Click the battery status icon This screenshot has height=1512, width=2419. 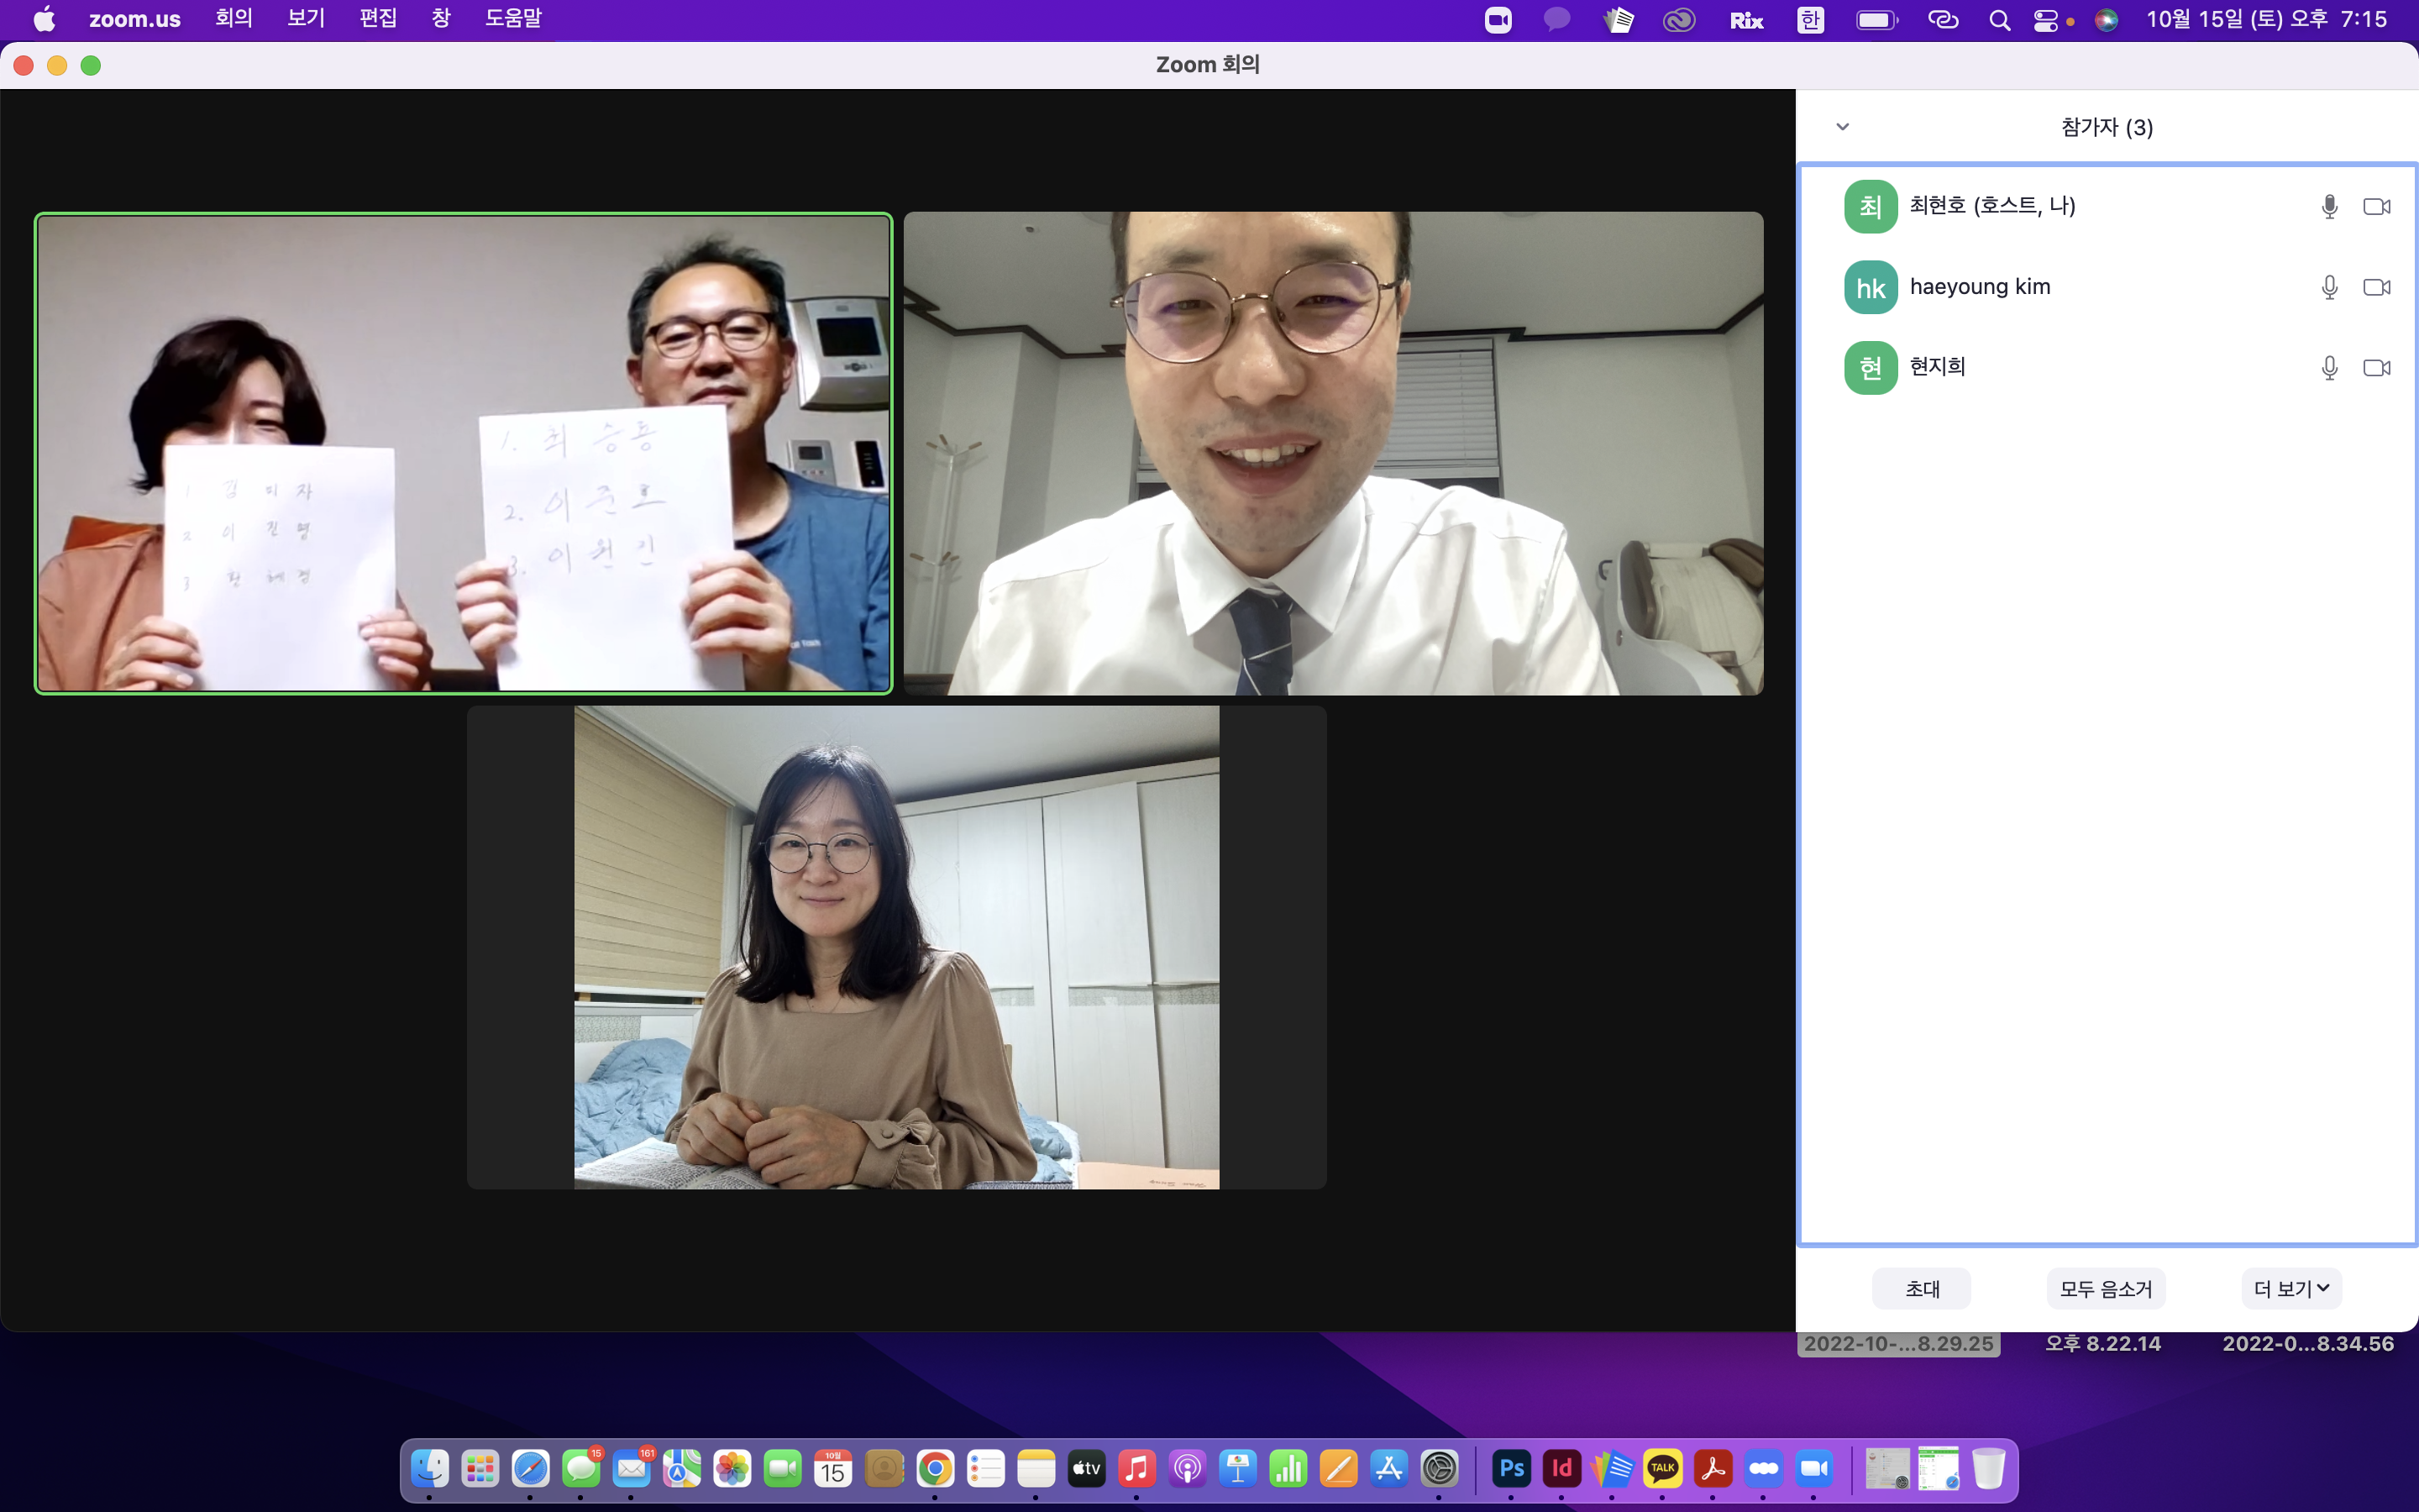pos(1876,20)
